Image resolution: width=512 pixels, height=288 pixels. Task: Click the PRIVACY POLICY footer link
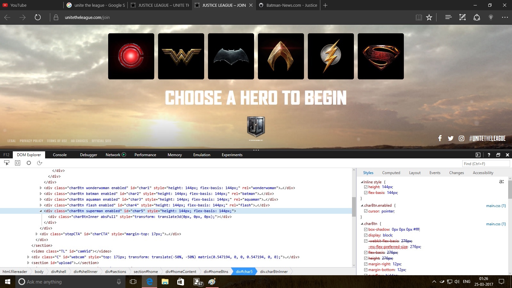coord(31,141)
